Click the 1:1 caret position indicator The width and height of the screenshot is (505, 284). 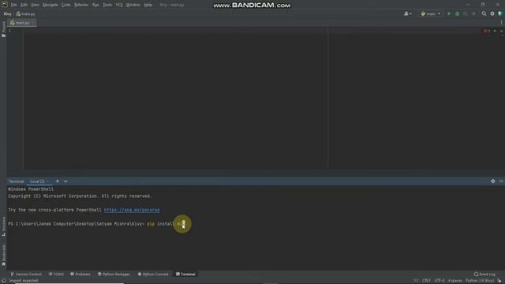click(x=416, y=281)
